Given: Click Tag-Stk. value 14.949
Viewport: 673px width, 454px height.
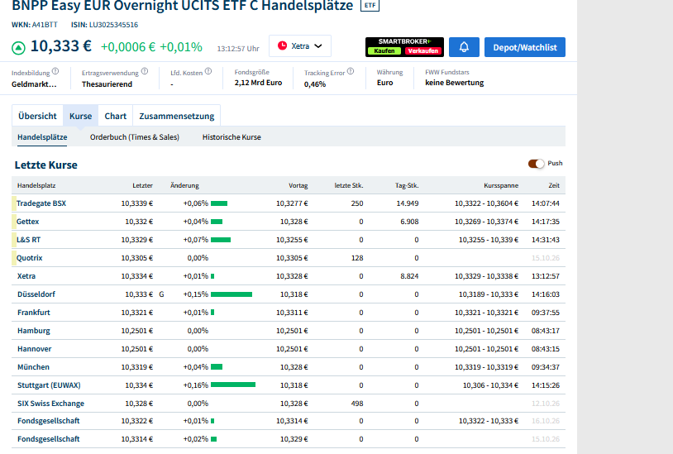Looking at the screenshot, I should (x=408, y=203).
